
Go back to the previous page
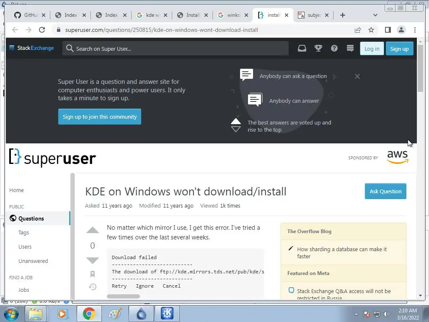tap(15, 30)
